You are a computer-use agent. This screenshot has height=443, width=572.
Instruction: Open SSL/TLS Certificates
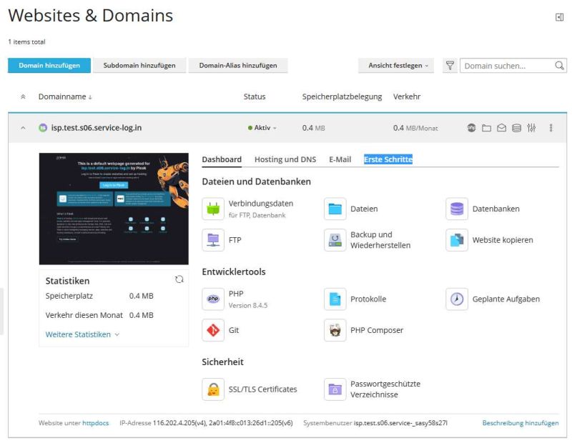click(x=250, y=389)
